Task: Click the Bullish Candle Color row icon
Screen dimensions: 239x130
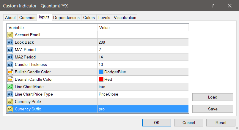Action: [x=10, y=72]
